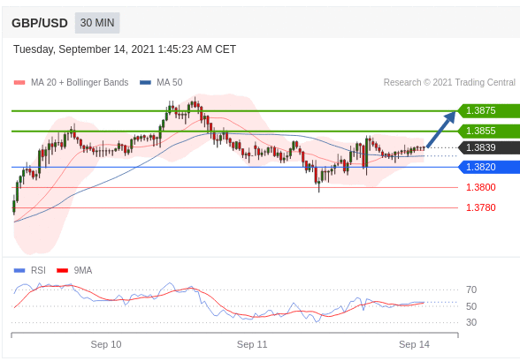Click the 30 MIN timeframe badge
The image size is (520, 361).
[x=97, y=23]
